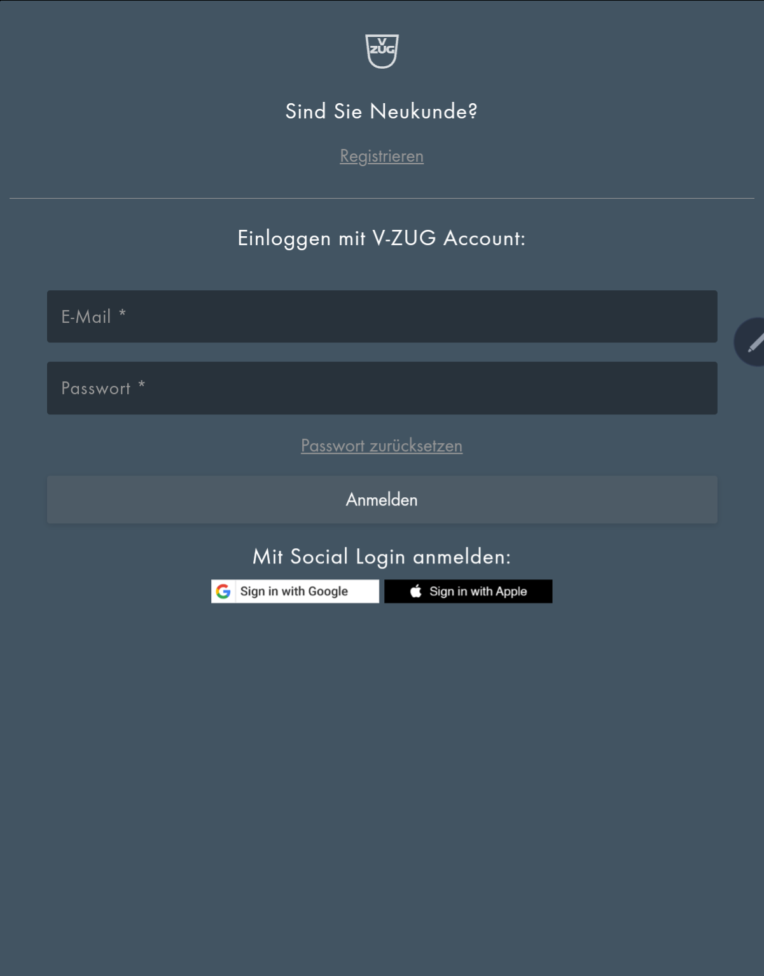Choose Sign in with Apple
The width and height of the screenshot is (764, 976).
point(468,591)
